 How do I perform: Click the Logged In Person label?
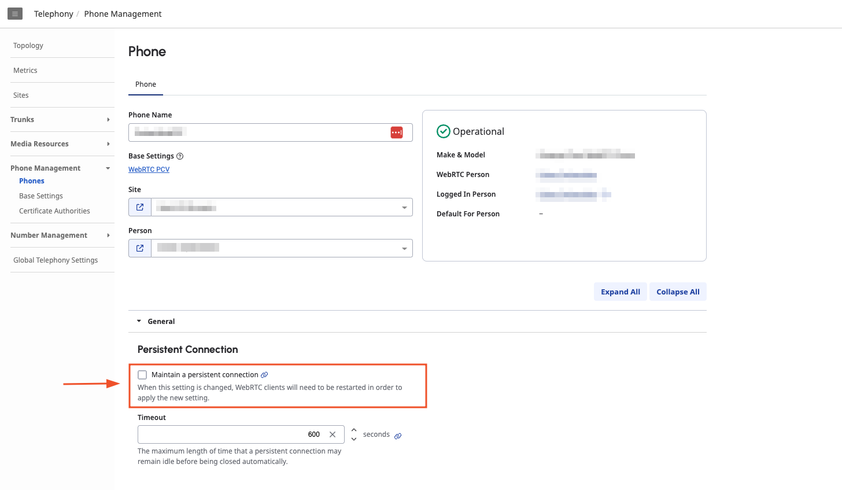[x=466, y=194]
